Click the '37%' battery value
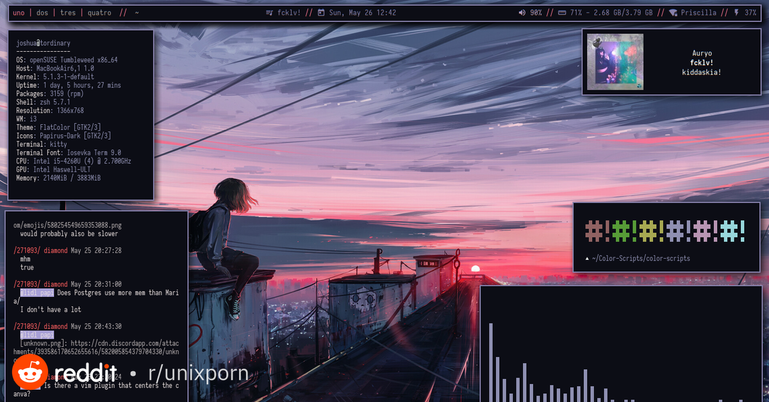 click(x=750, y=13)
